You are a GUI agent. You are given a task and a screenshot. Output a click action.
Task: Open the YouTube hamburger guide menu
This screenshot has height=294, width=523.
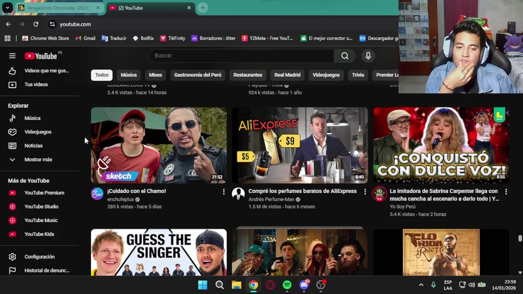(x=12, y=56)
